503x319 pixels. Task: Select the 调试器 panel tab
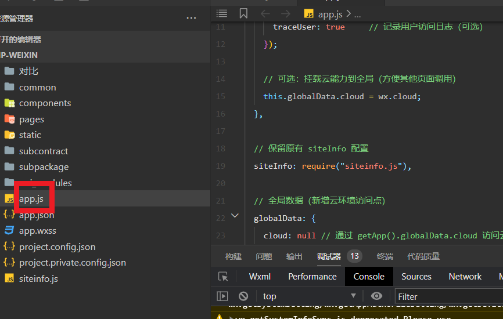click(329, 256)
